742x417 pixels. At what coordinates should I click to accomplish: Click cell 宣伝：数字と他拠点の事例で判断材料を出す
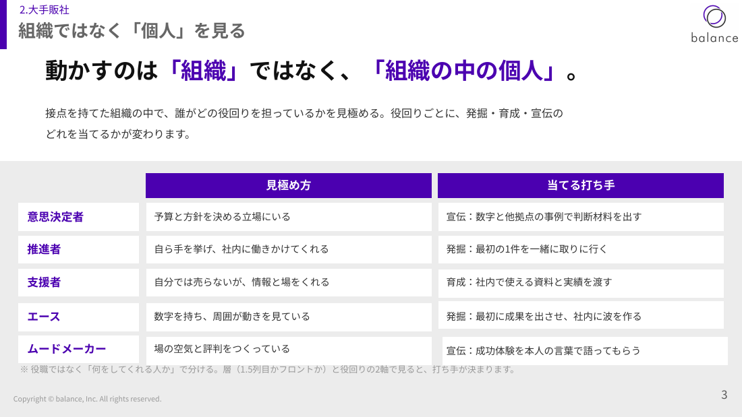(x=581, y=217)
